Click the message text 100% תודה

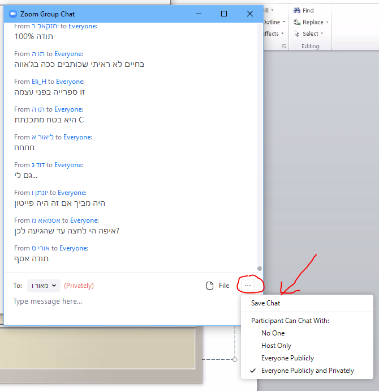33,36
